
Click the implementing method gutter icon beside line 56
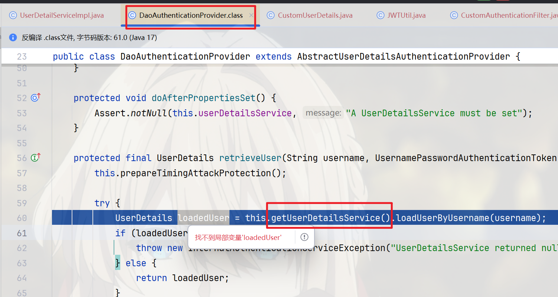(35, 157)
